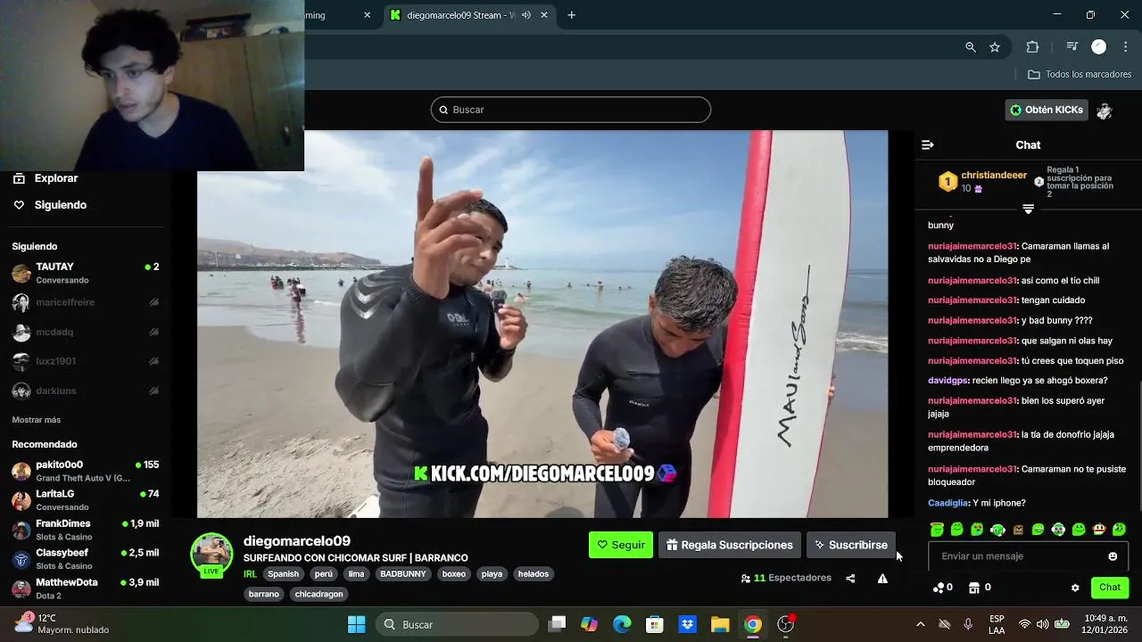Report stream using warning triangle icon
The height and width of the screenshot is (642, 1142).
[x=882, y=578]
